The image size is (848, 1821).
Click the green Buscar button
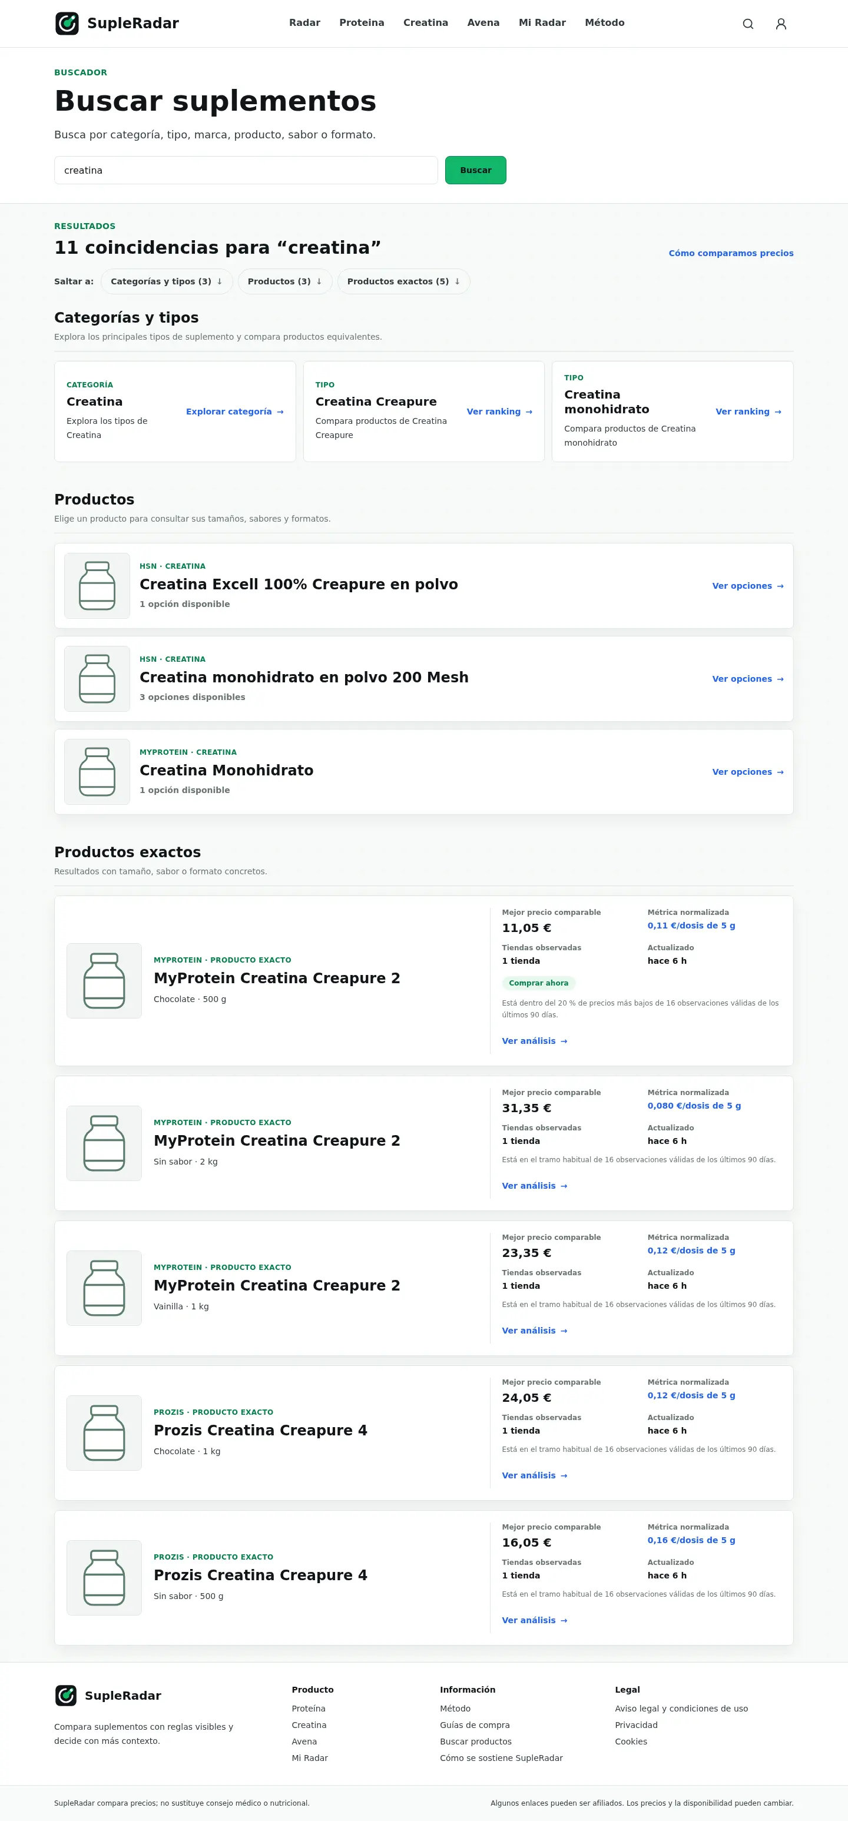coord(475,170)
